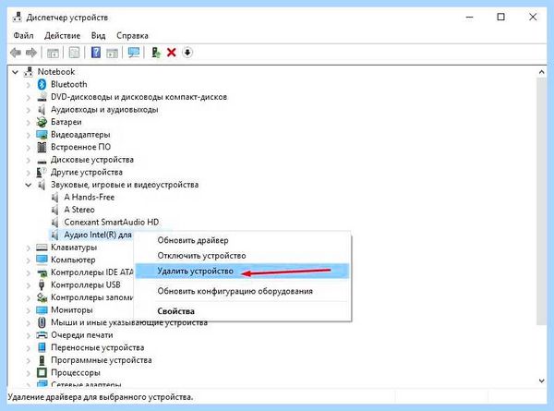
Task: Click the red X Uninstall device toolbar icon
Action: coord(172,53)
